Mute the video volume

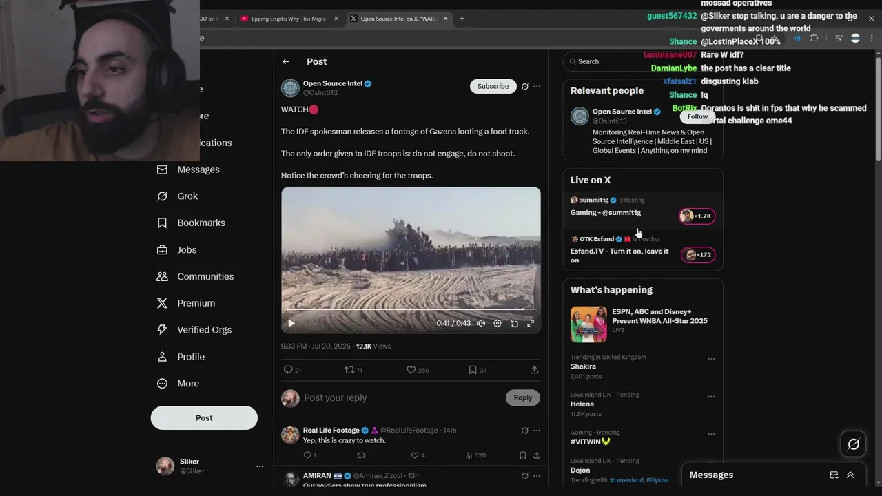click(481, 323)
